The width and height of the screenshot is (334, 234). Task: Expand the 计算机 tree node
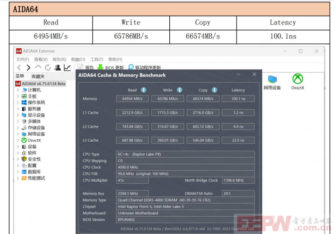click(18, 90)
